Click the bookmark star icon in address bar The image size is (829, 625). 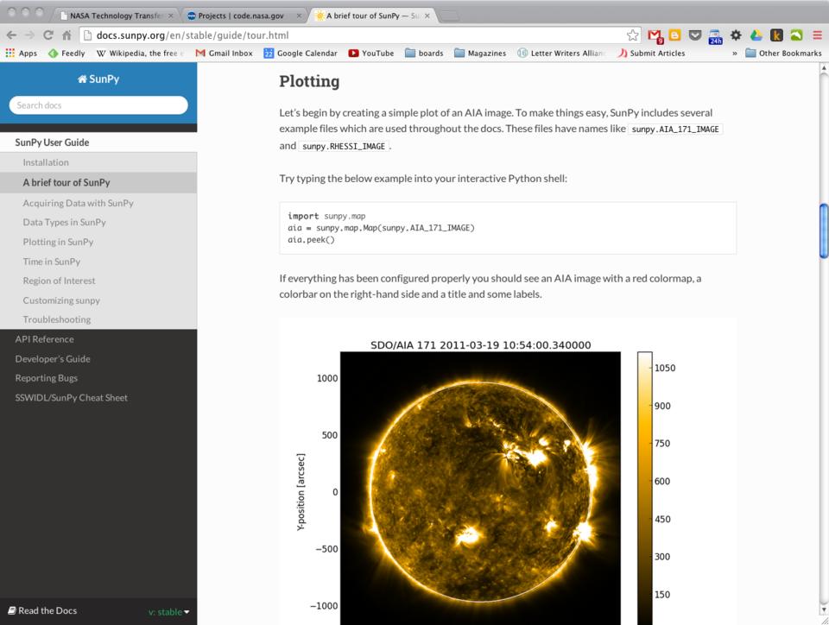coord(633,35)
